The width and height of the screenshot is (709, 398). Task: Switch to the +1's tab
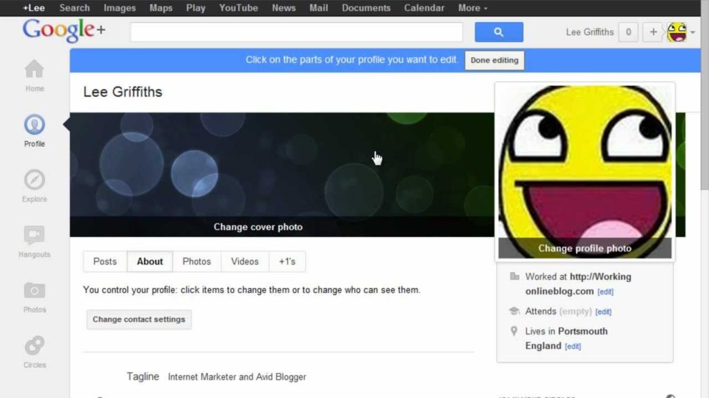click(x=287, y=262)
